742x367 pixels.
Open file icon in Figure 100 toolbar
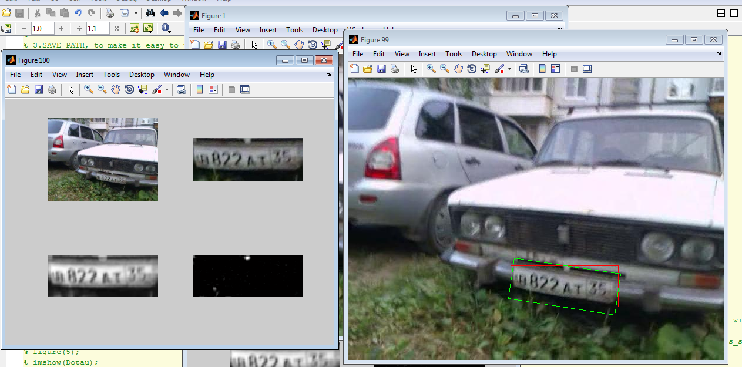click(25, 90)
